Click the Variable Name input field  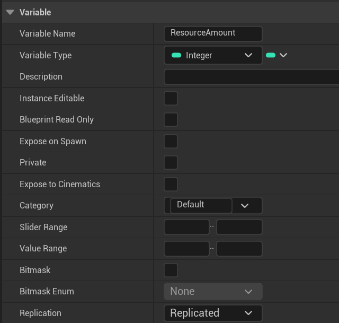pos(213,33)
